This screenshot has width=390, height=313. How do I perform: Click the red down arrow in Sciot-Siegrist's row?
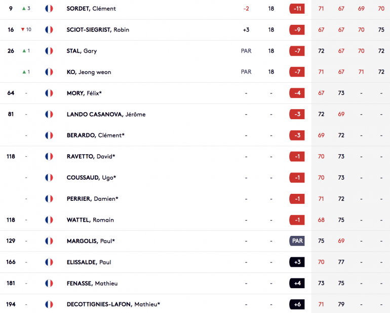(23, 29)
